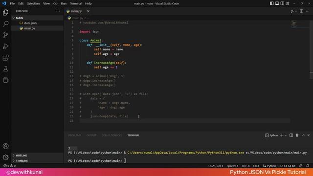Open the Search view in activity bar
This screenshot has width=313, height=176.
[x=5, y=24]
